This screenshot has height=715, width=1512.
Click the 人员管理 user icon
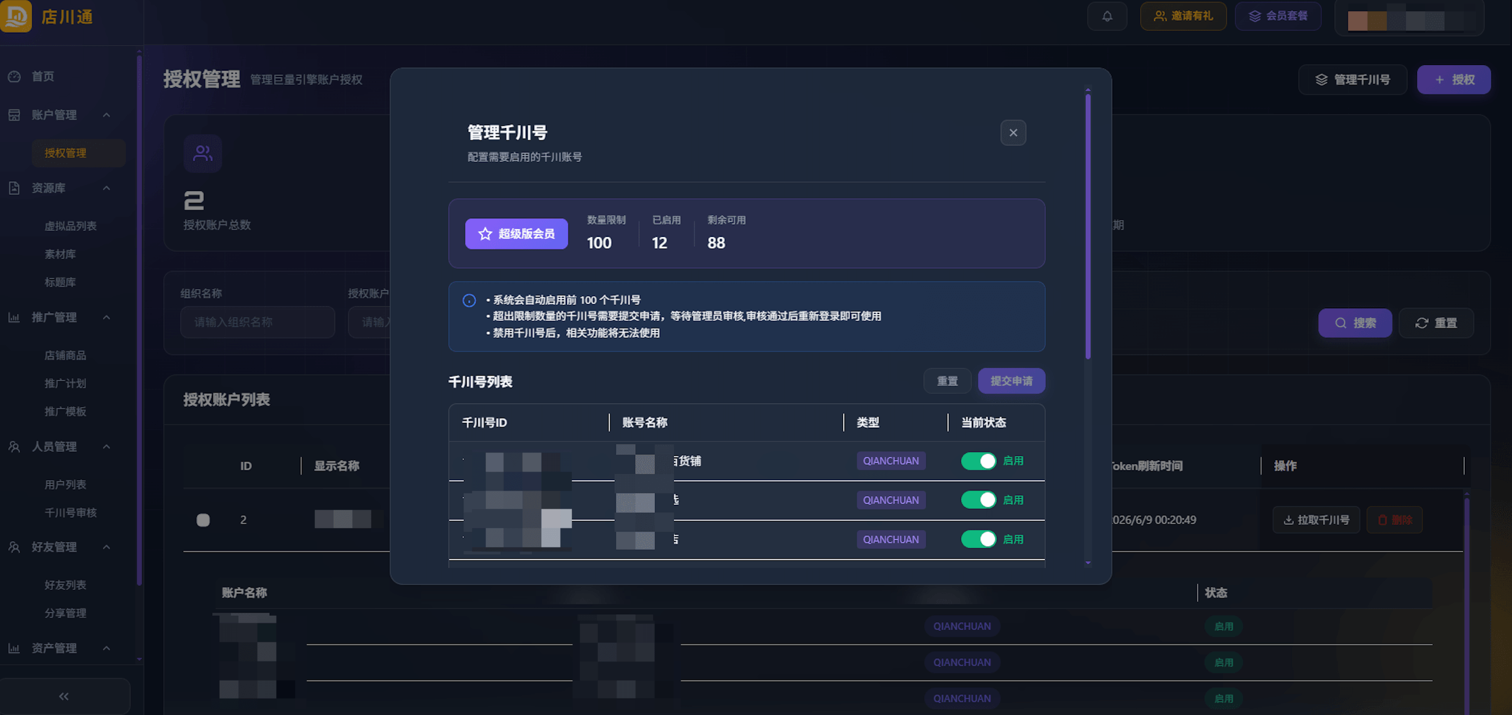pyautogui.click(x=14, y=447)
